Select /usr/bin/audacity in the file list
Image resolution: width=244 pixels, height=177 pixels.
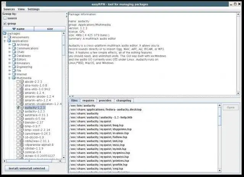point(82,106)
